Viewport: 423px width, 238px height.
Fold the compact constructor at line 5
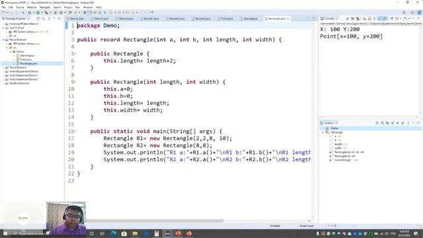point(75,54)
